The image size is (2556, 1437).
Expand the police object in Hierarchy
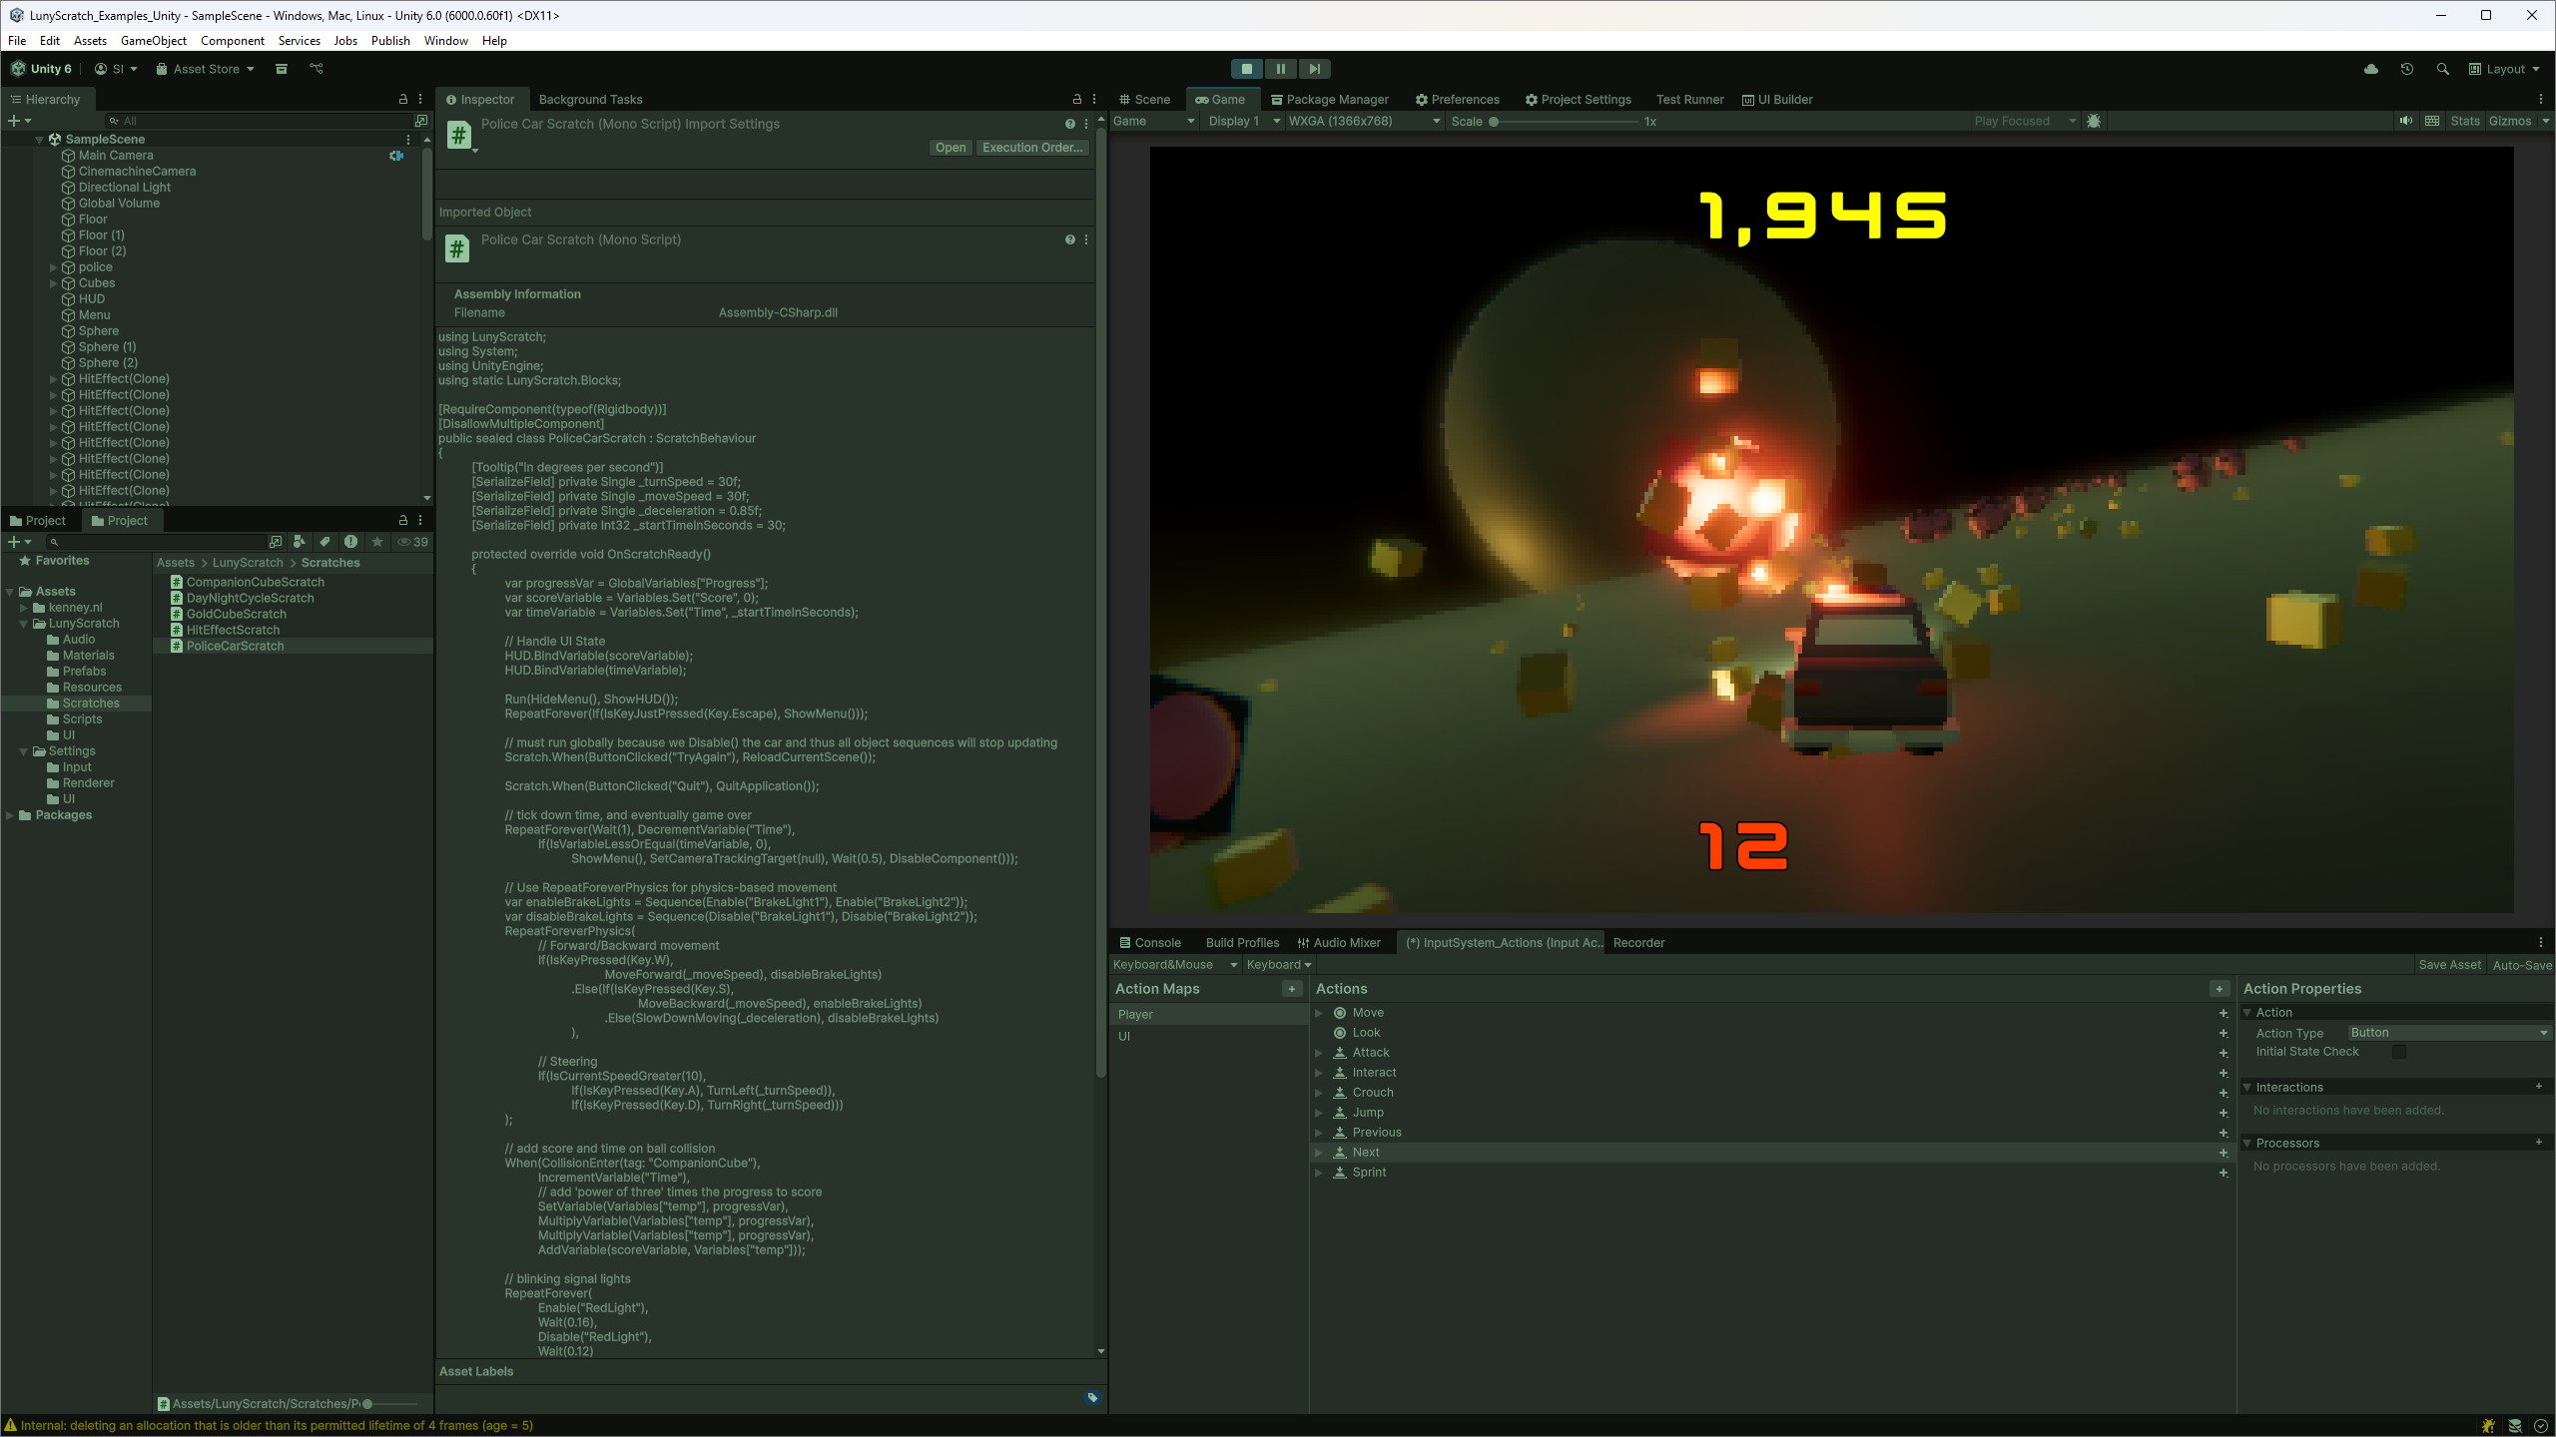[x=53, y=266]
